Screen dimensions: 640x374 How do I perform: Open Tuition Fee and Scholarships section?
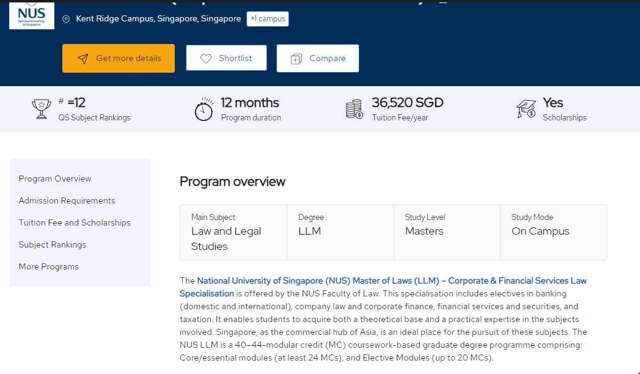(x=75, y=223)
